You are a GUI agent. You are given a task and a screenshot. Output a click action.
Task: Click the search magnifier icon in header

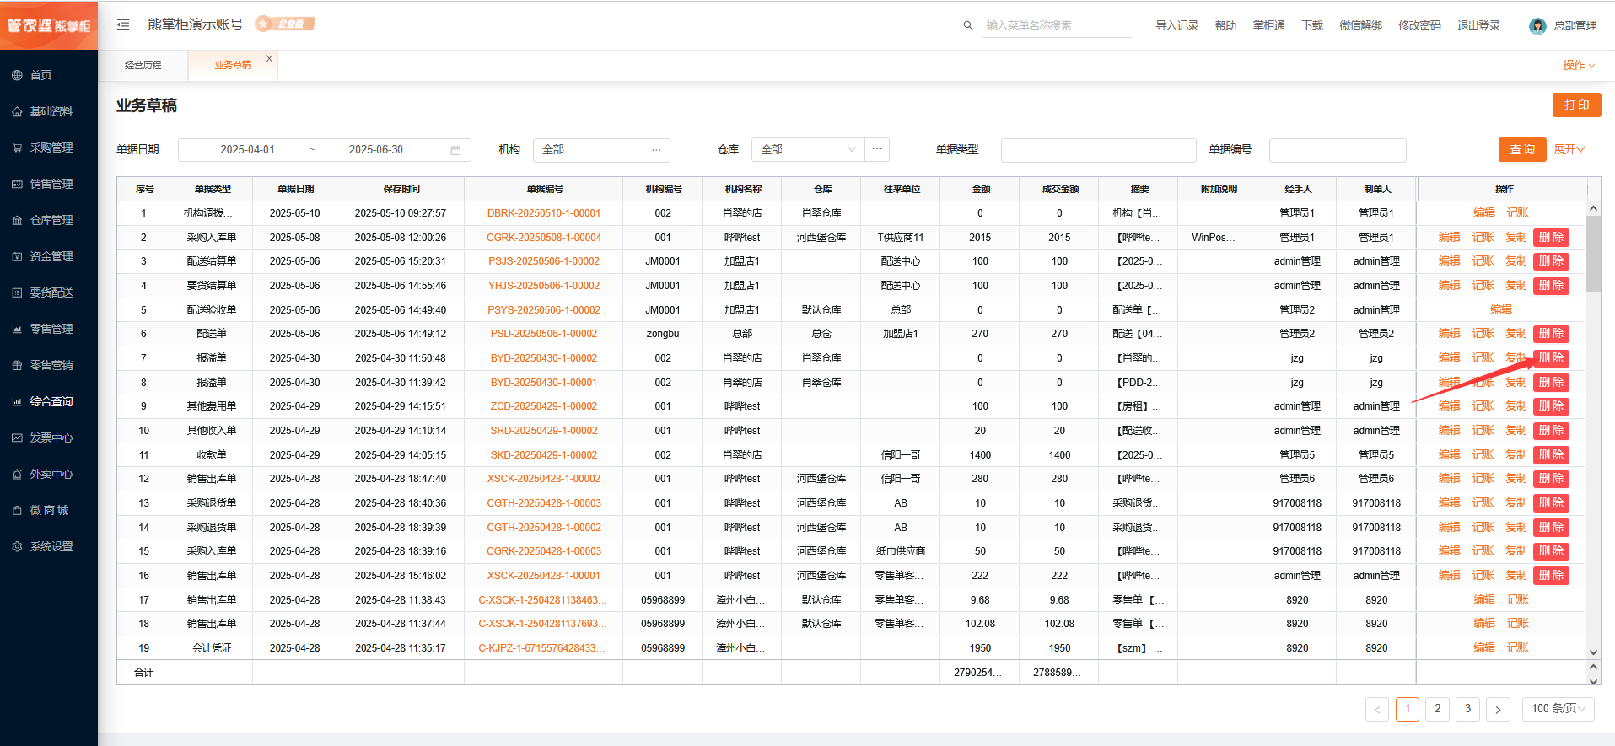coord(968,25)
